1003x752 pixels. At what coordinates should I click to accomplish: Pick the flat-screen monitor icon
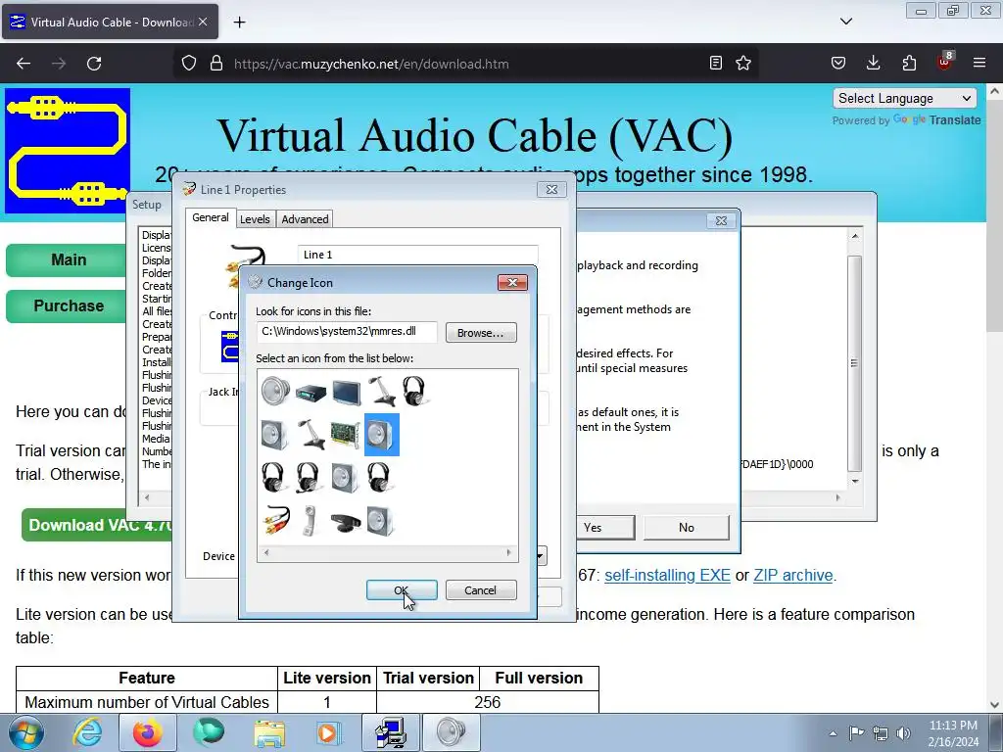click(x=346, y=392)
